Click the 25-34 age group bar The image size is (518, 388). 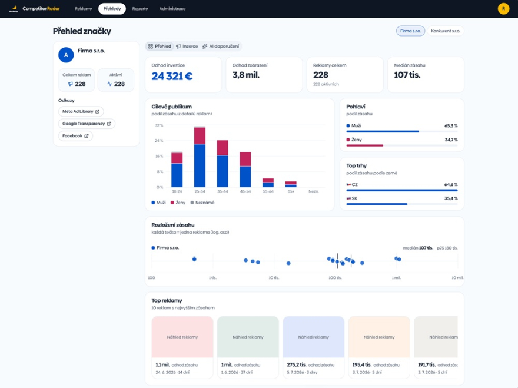(x=200, y=157)
